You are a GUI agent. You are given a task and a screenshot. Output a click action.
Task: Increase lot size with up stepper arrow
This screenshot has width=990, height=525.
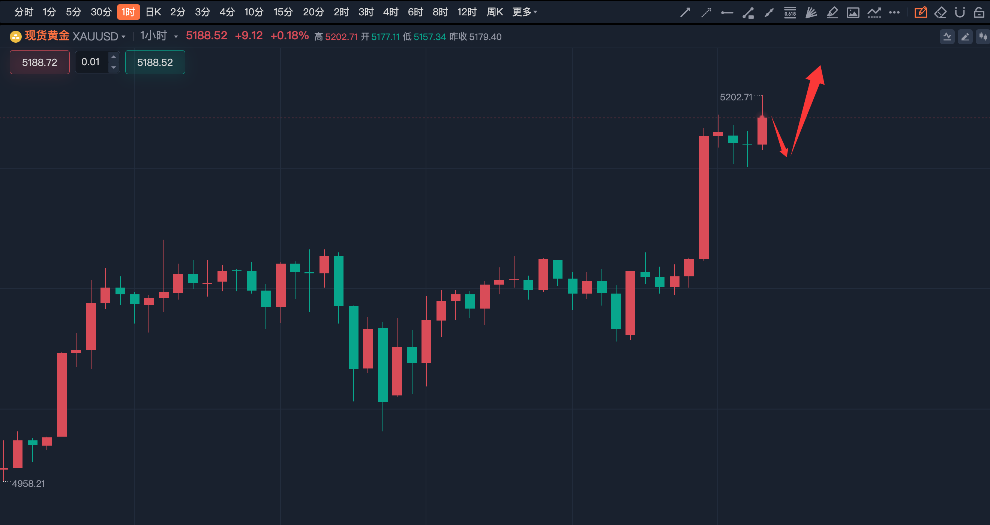(x=113, y=57)
